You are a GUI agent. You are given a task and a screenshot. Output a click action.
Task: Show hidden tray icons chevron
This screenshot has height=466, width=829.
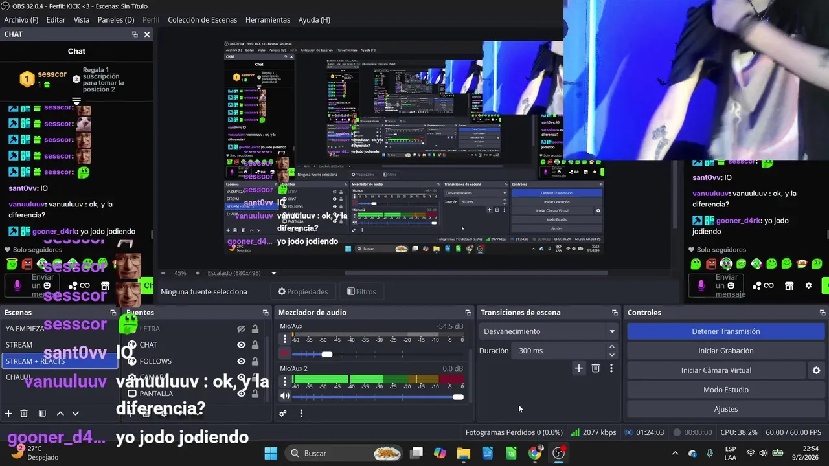[675, 453]
